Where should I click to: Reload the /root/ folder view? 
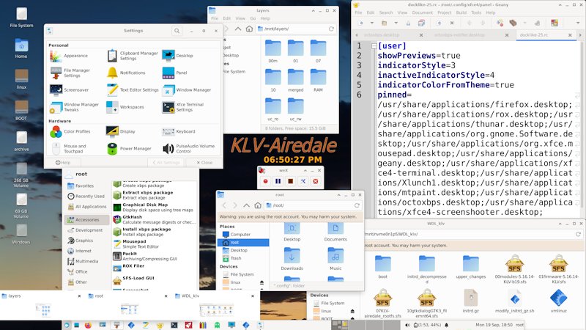[357, 205]
